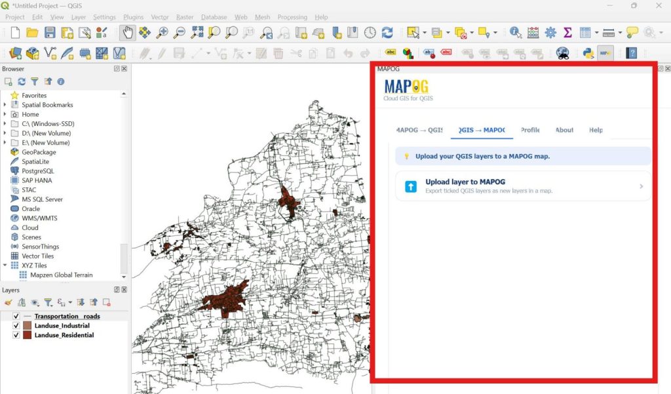Open the Measure tool dropdown arrow
Screen dimensions: 671x394
pyautogui.click(x=620, y=33)
